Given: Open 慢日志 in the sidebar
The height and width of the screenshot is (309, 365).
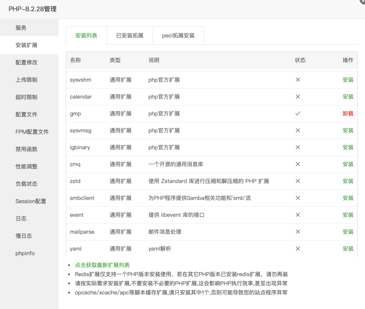Looking at the screenshot, I should click(x=24, y=236).
